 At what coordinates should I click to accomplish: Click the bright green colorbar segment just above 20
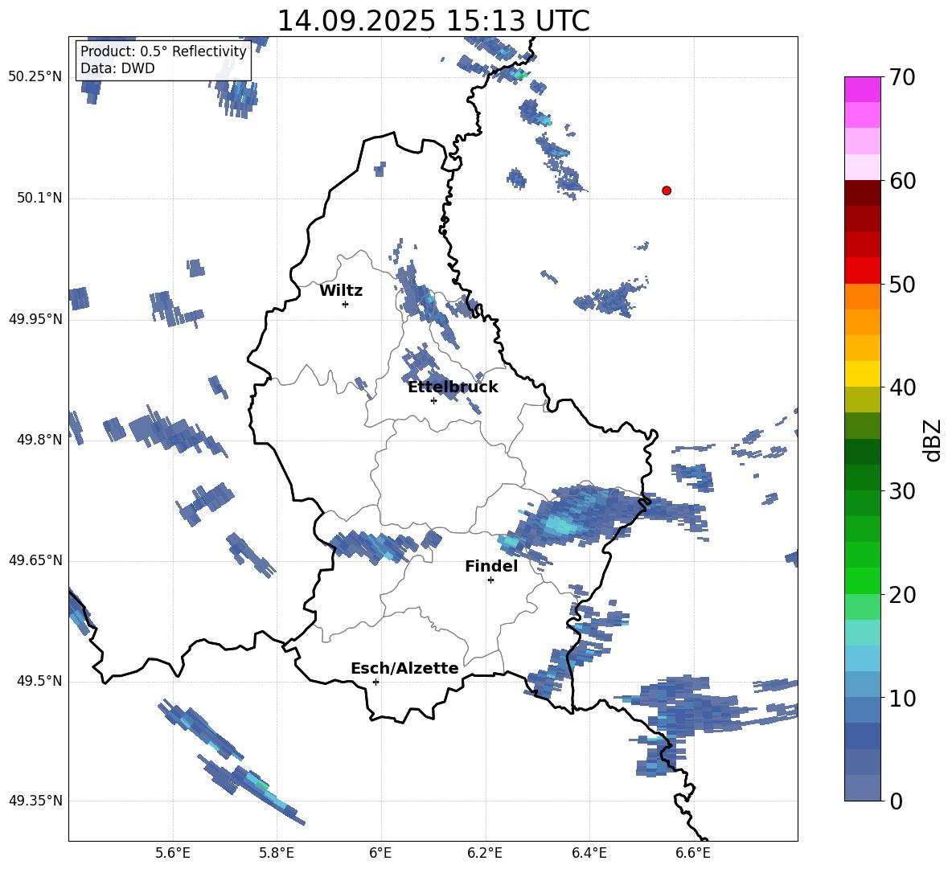coord(862,581)
